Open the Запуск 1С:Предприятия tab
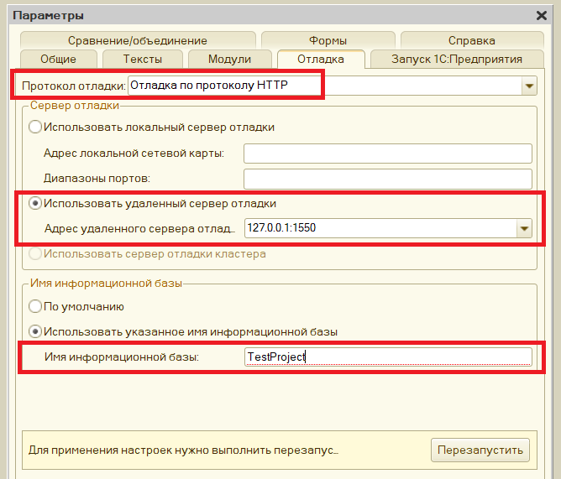561x479 pixels. coord(457,59)
